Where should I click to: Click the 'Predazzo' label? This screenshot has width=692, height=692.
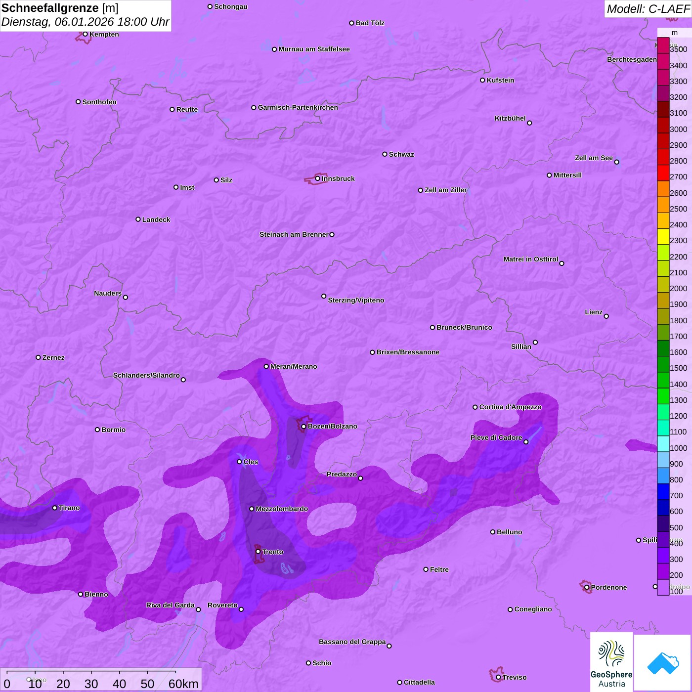(x=342, y=474)
